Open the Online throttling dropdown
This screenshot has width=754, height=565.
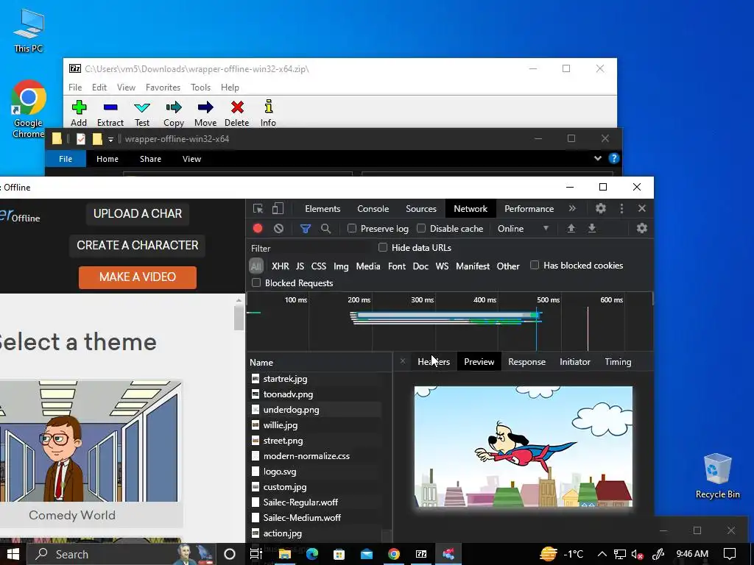(523, 229)
